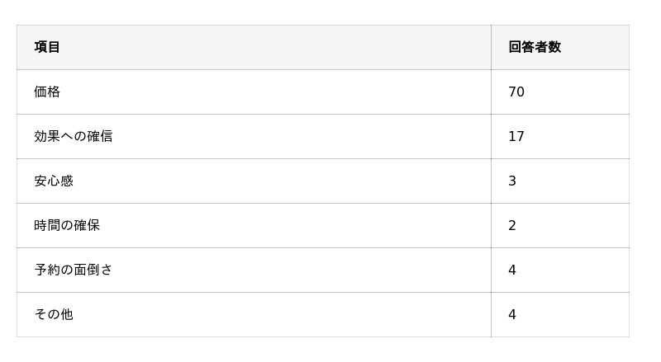
Task: Select the 効果への確信 cell
Action: click(x=73, y=136)
